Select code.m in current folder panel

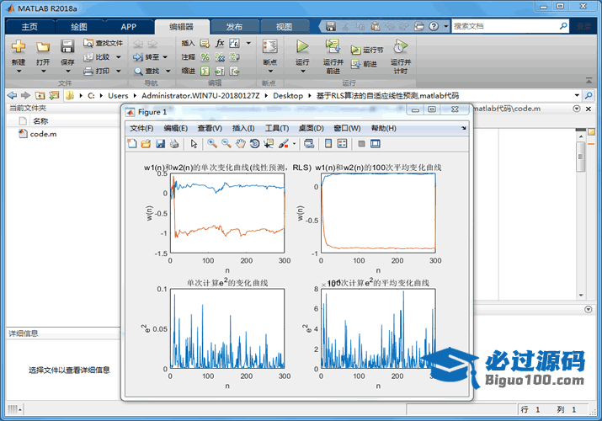pos(43,134)
